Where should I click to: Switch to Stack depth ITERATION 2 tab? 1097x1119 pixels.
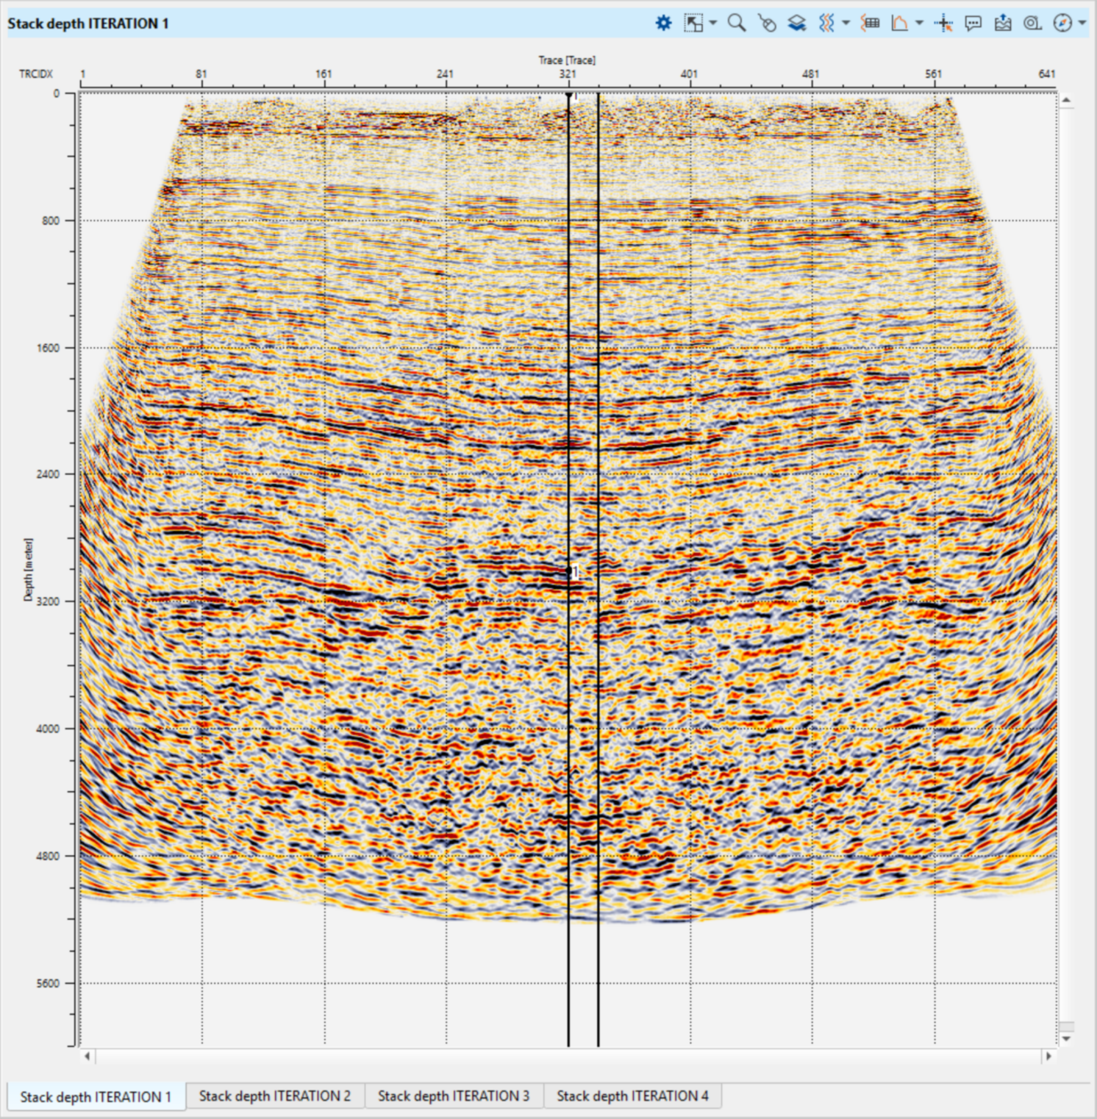(x=275, y=1096)
